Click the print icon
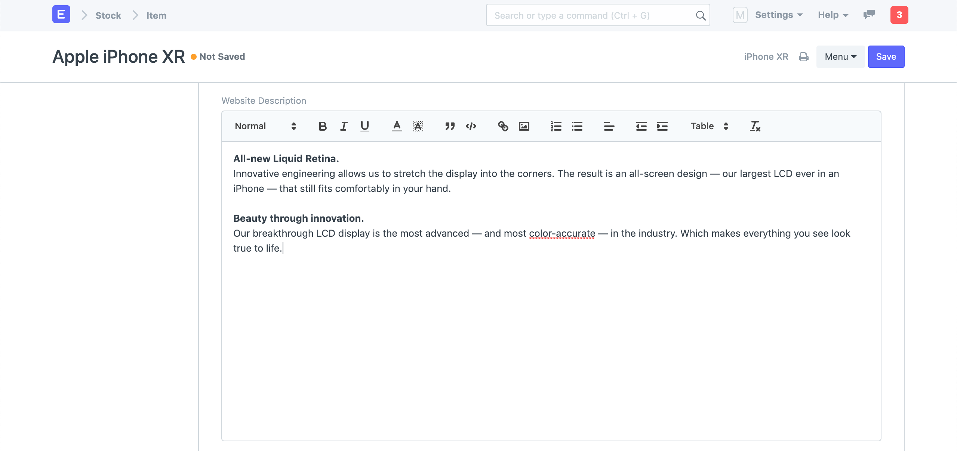957x451 pixels. (803, 57)
